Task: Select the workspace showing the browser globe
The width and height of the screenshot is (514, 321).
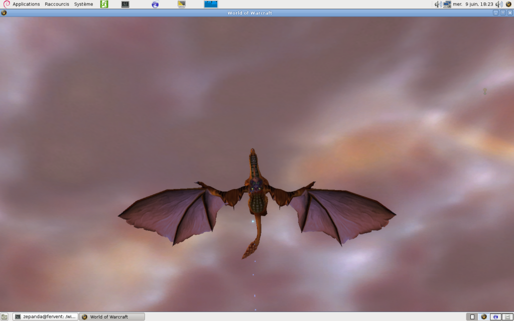Action: pos(495,317)
